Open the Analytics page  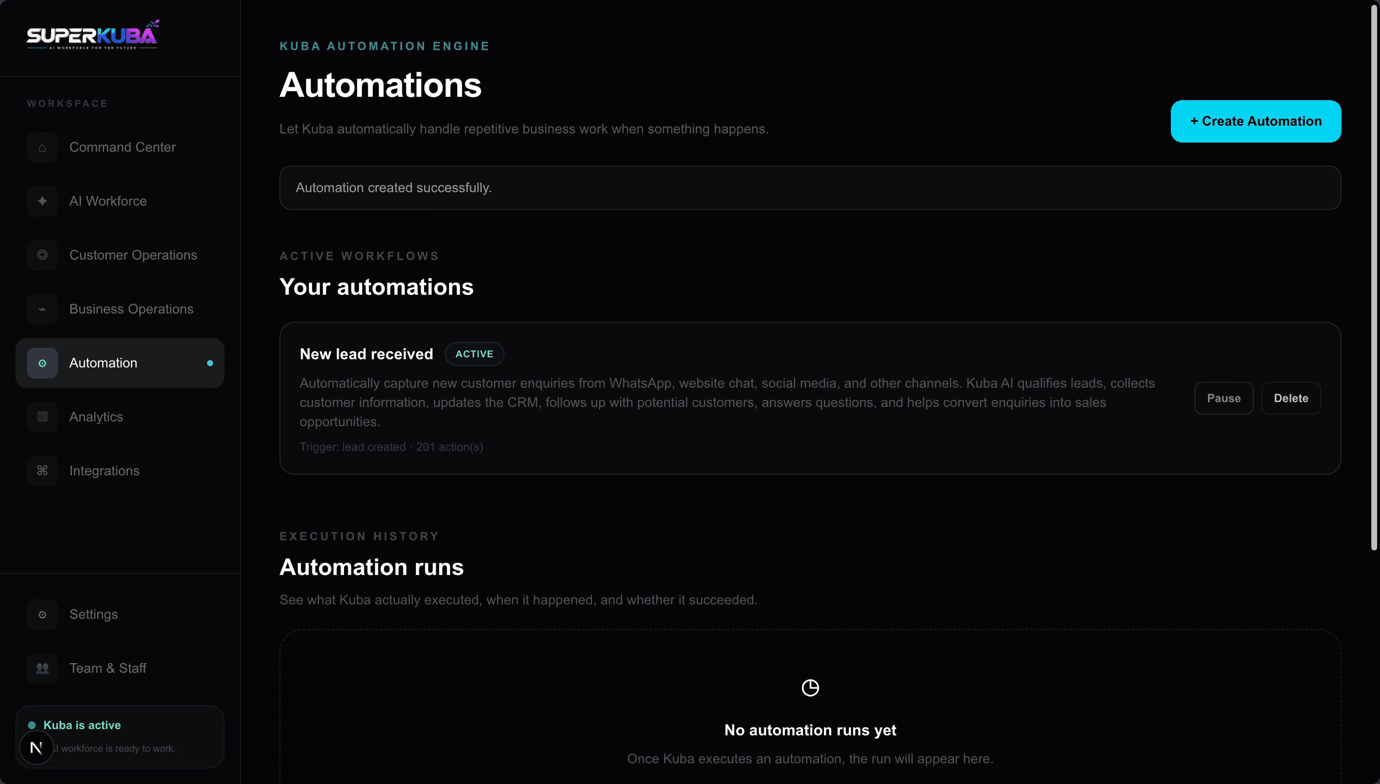[x=120, y=417]
